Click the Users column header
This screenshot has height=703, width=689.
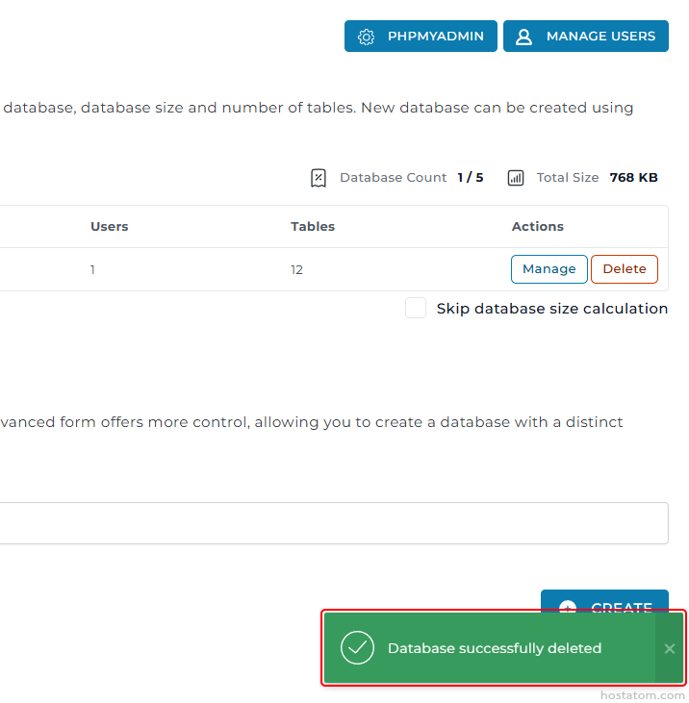110,226
